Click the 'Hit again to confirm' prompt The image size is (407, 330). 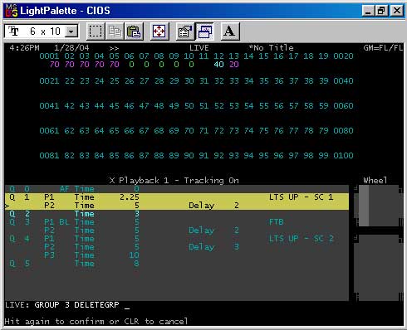pyautogui.click(x=96, y=322)
